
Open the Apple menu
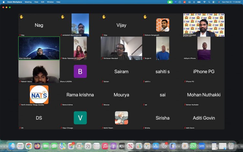click(4, 2)
